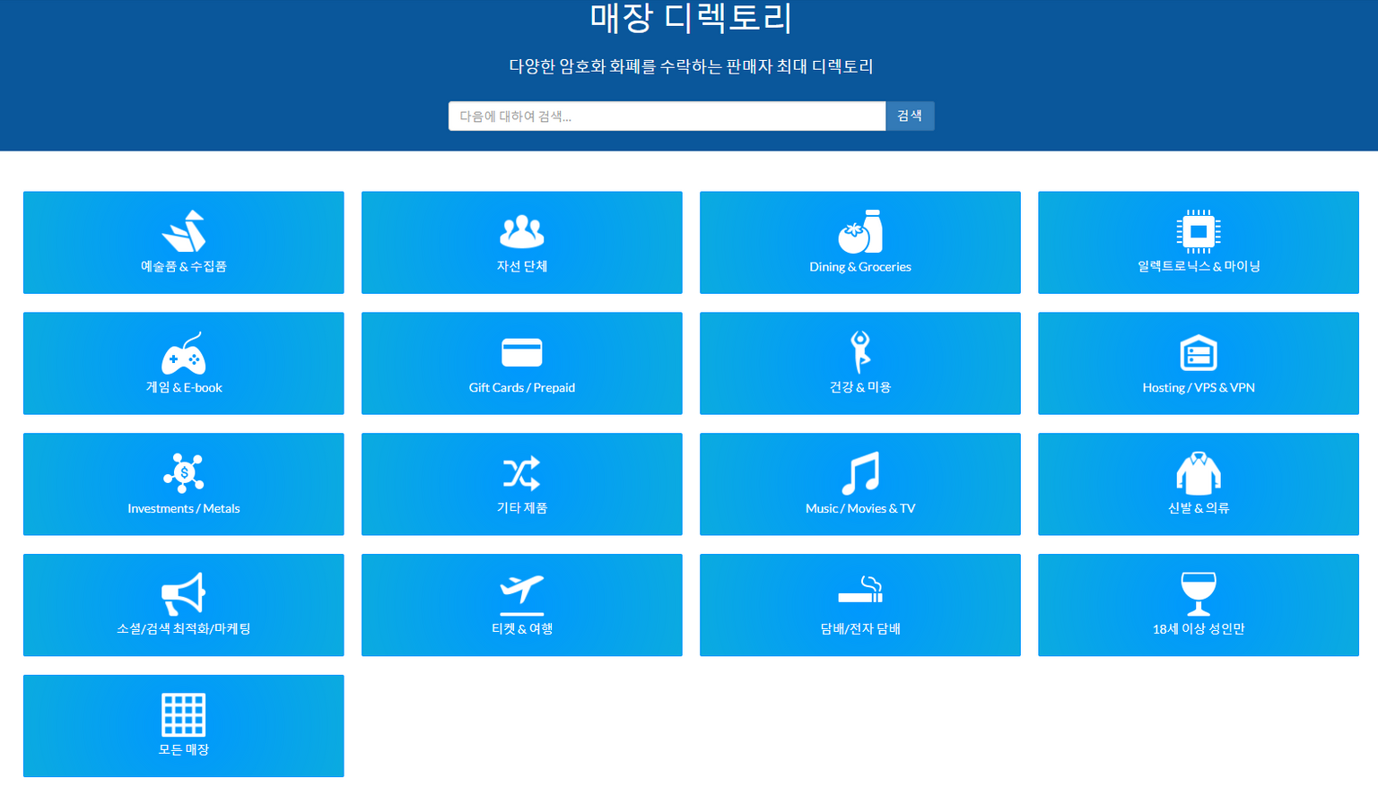Image resolution: width=1378 pixels, height=786 pixels.
Task: Click the wine glass adults-only icon
Action: tap(1199, 593)
